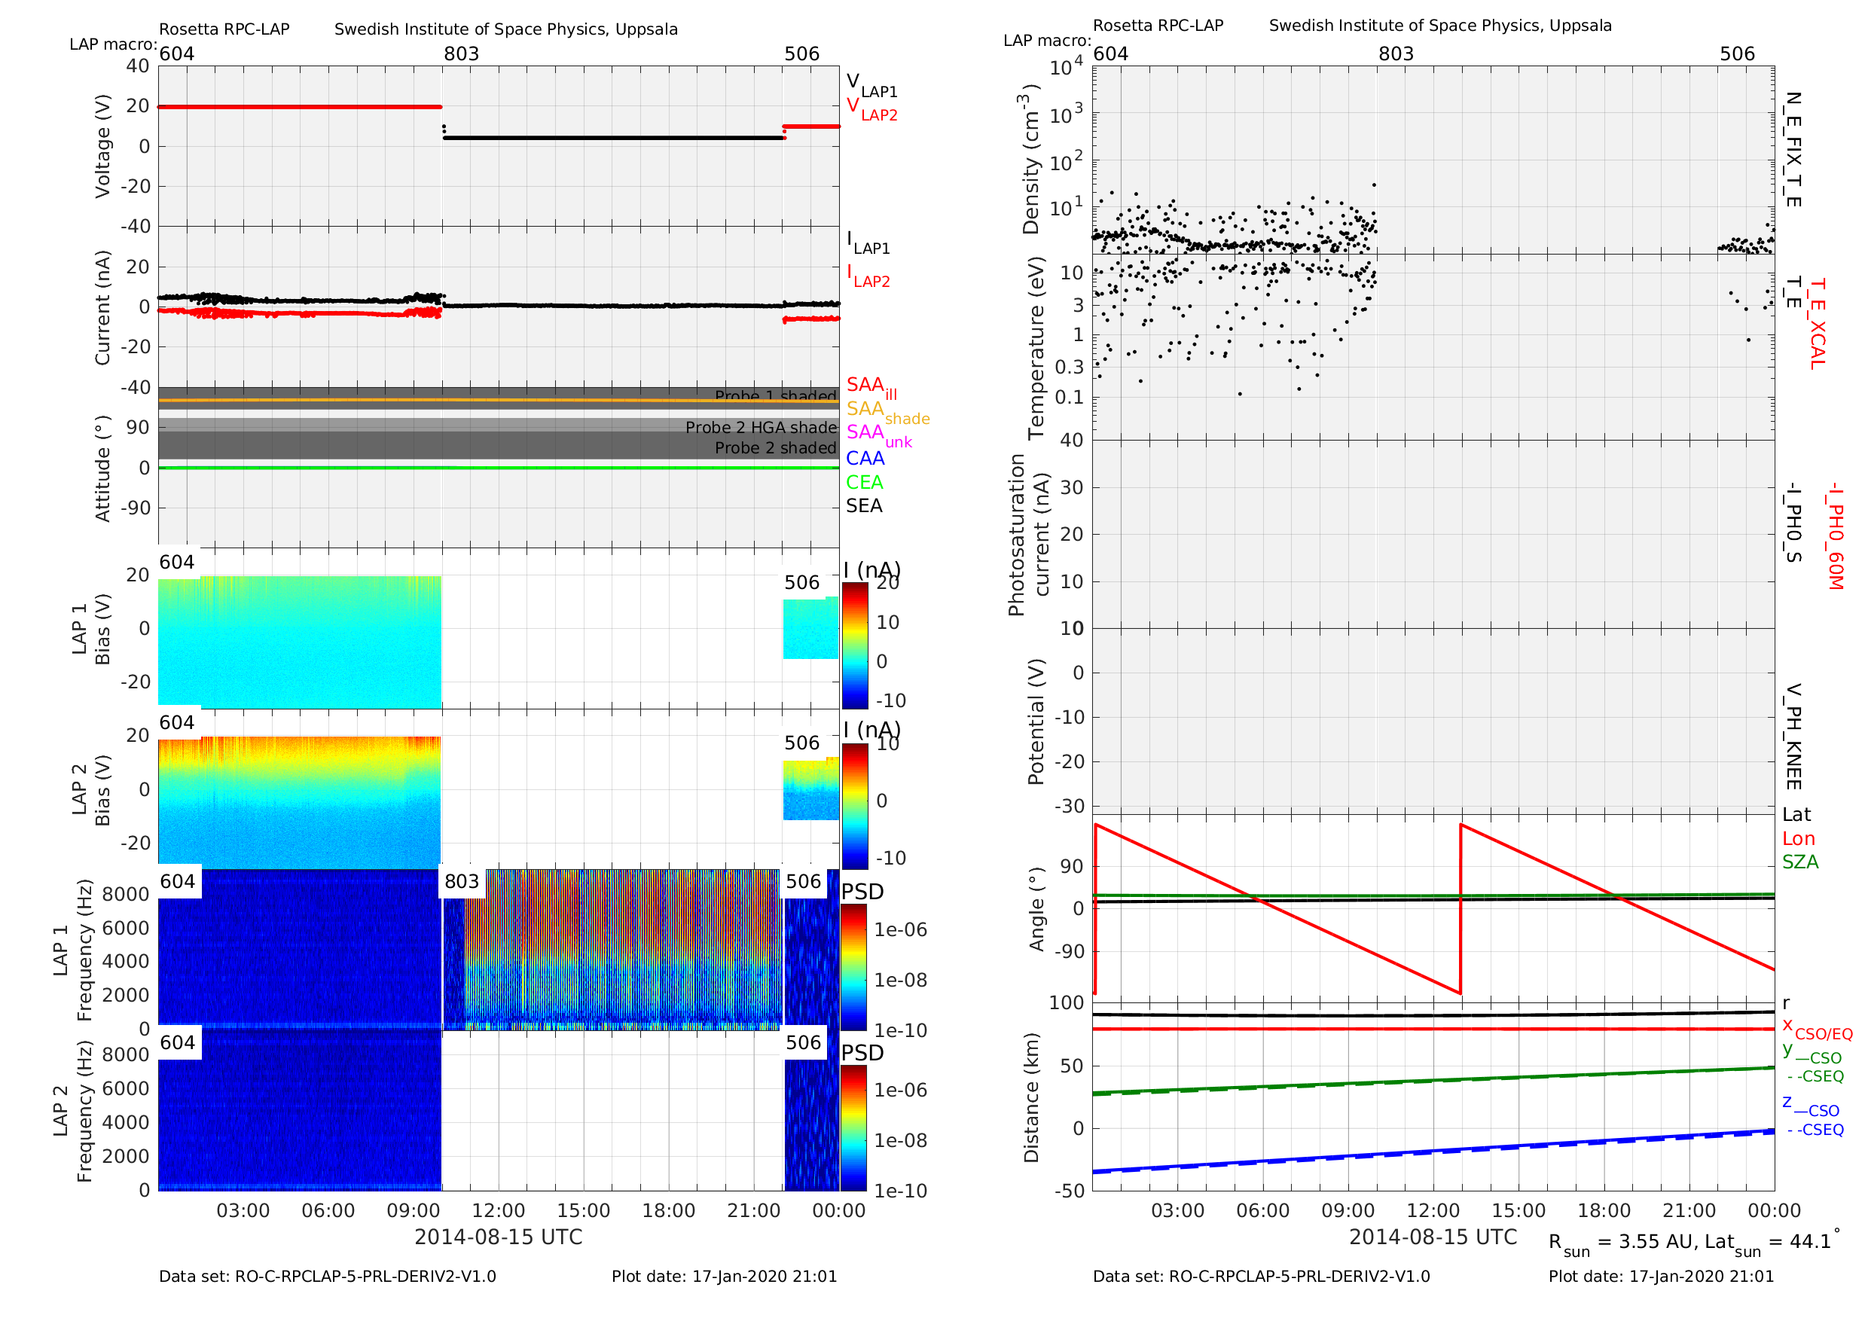Click the red -I_PH0_60M label
The image size is (1868, 1321).
coord(1836,536)
